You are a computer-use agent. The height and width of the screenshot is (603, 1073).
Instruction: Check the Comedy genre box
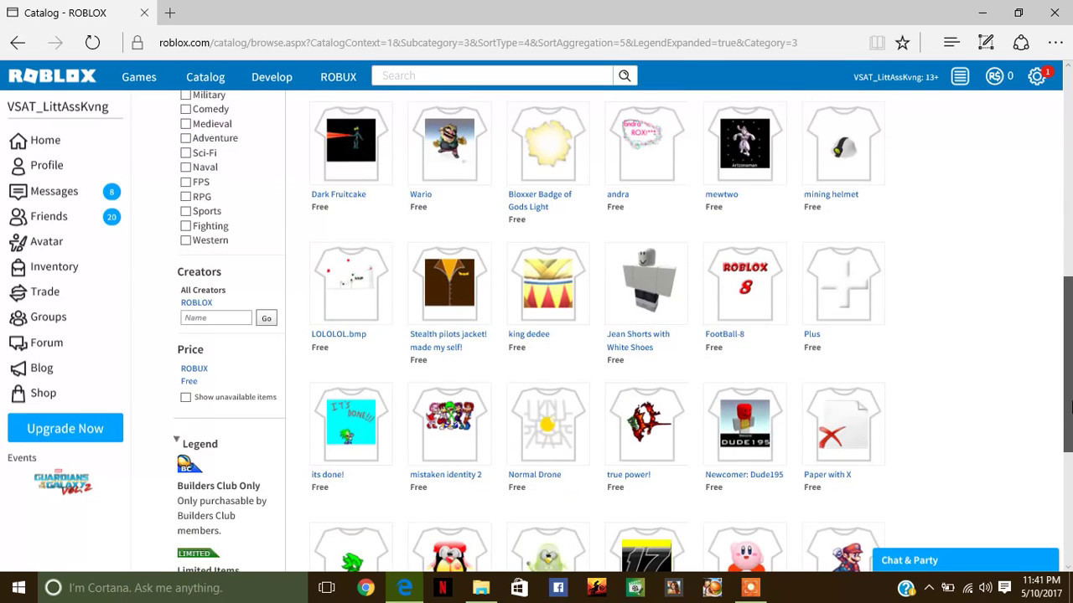(186, 109)
